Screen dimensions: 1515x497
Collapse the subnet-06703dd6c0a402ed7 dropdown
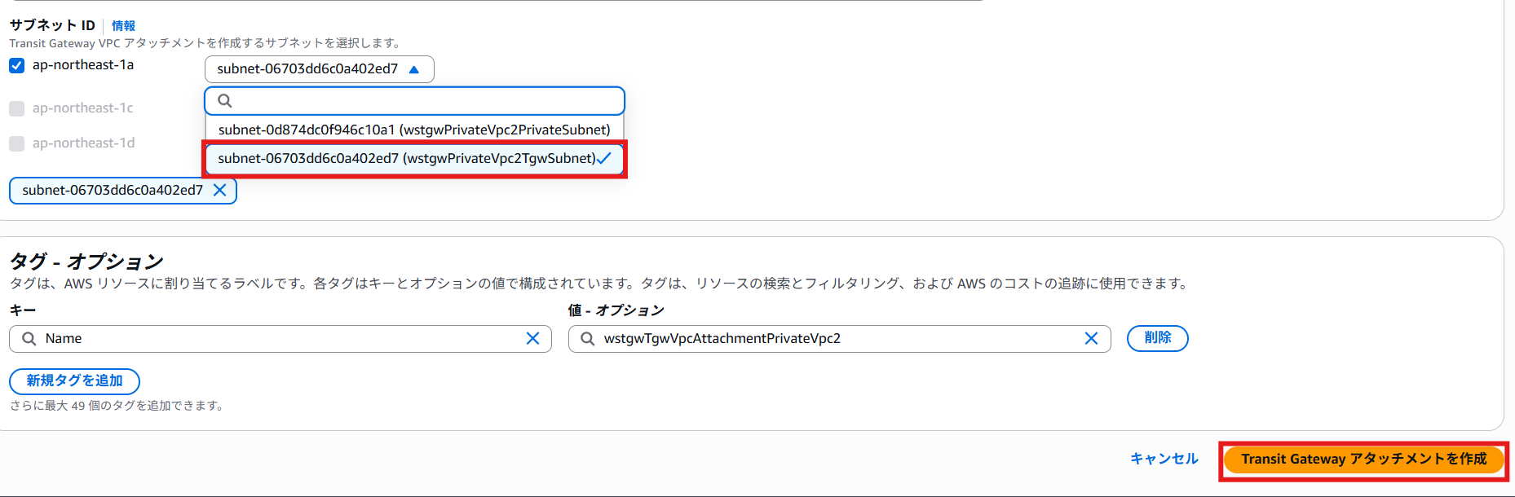[x=319, y=69]
